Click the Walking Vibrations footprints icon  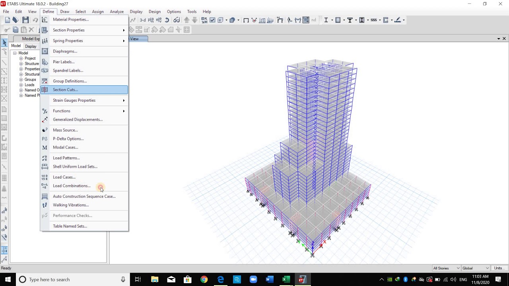45,205
